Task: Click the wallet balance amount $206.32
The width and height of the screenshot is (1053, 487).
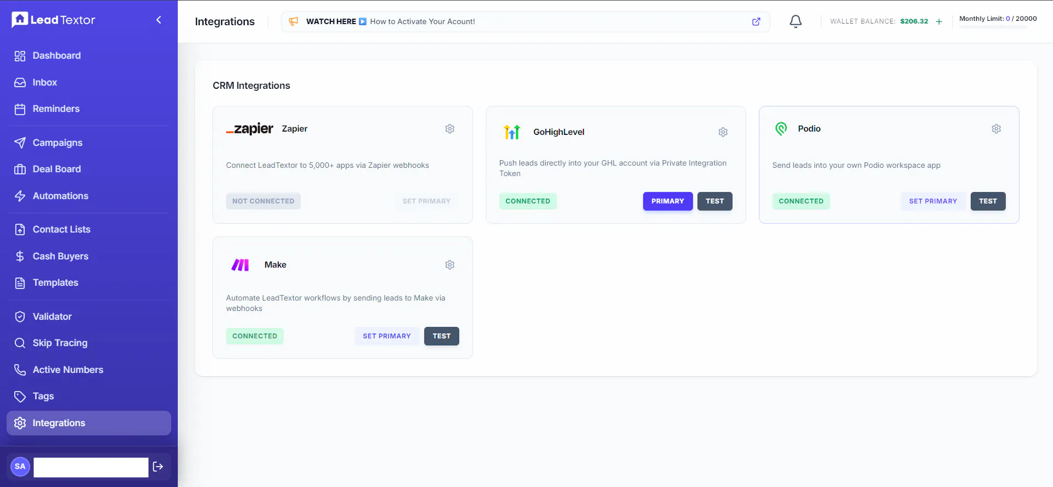Action: (x=914, y=21)
